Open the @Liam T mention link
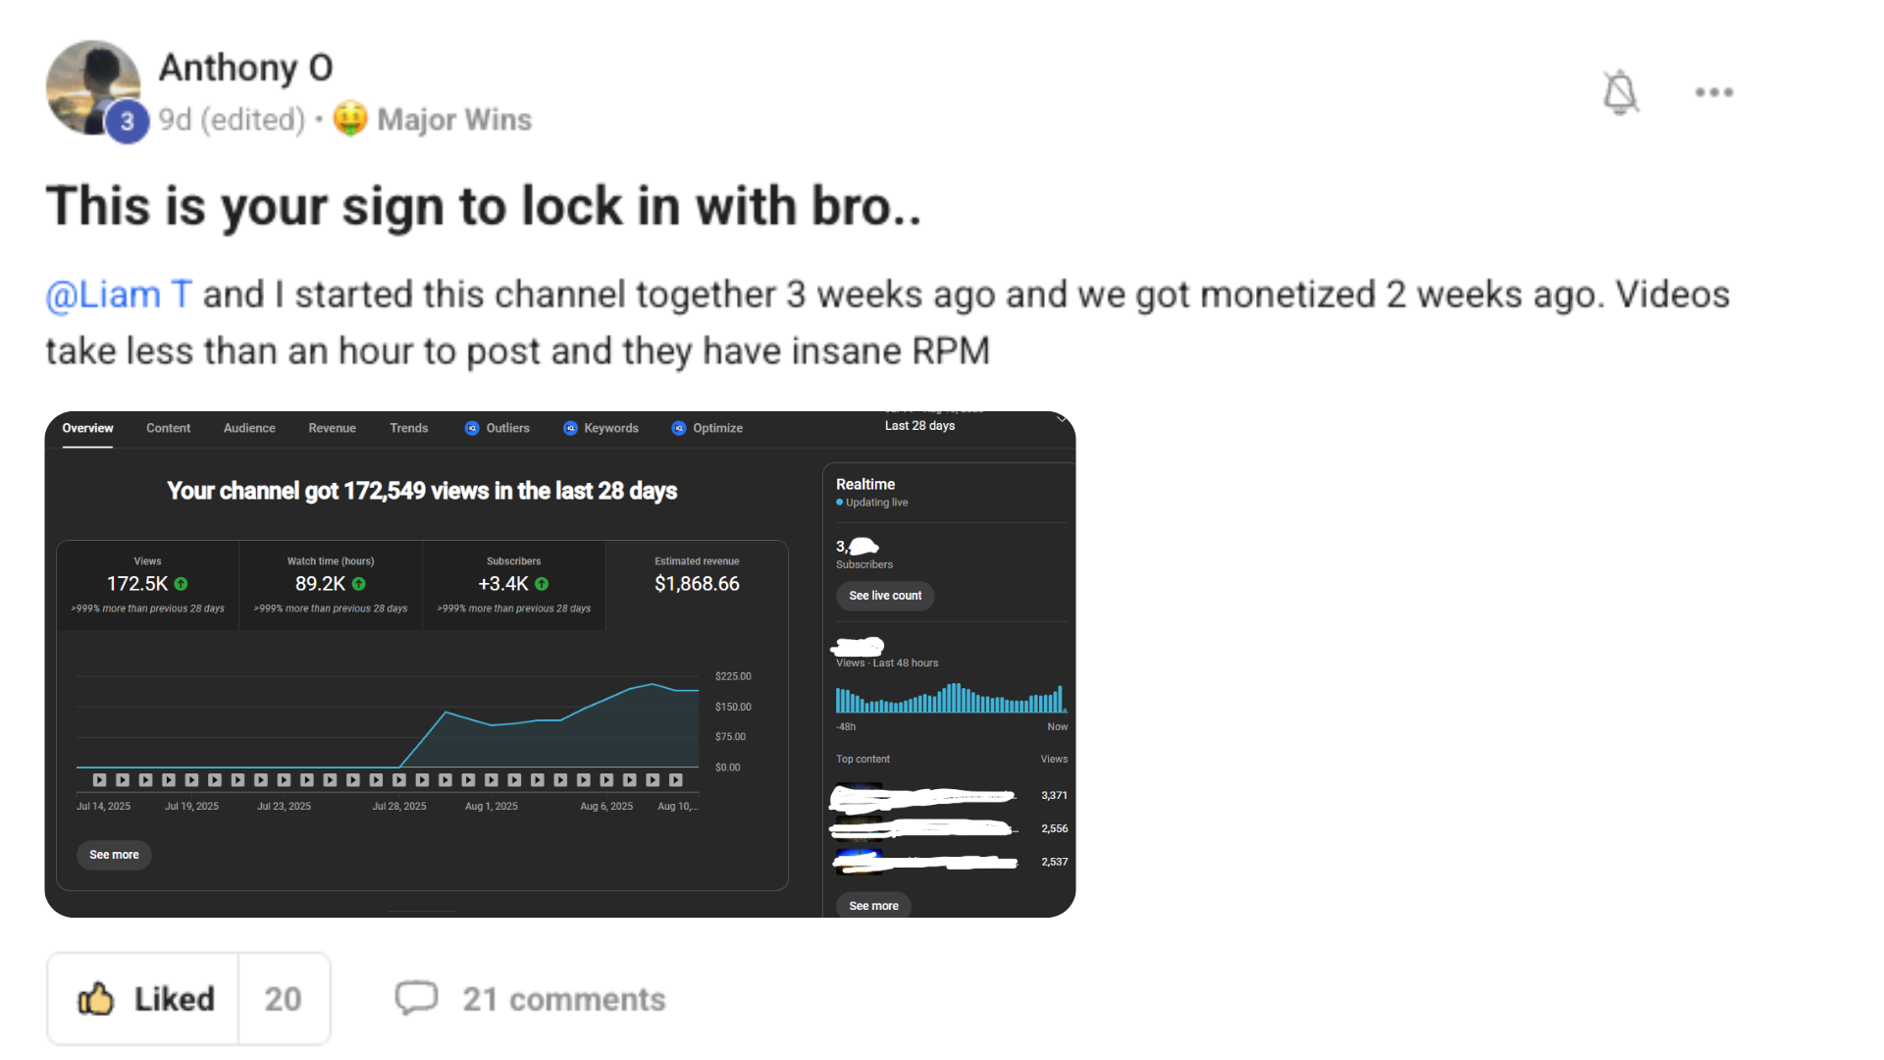 coord(119,294)
